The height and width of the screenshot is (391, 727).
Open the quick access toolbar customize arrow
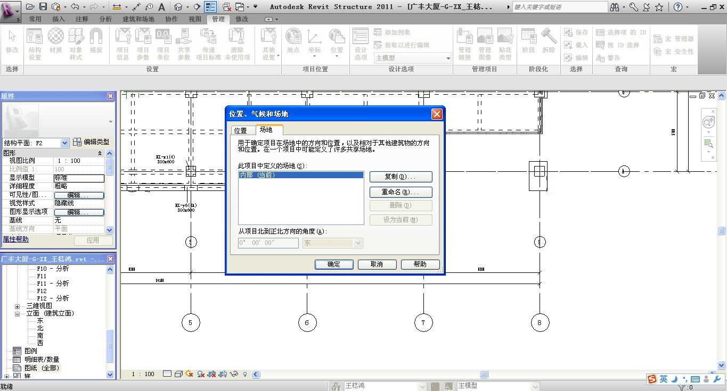pos(255,7)
